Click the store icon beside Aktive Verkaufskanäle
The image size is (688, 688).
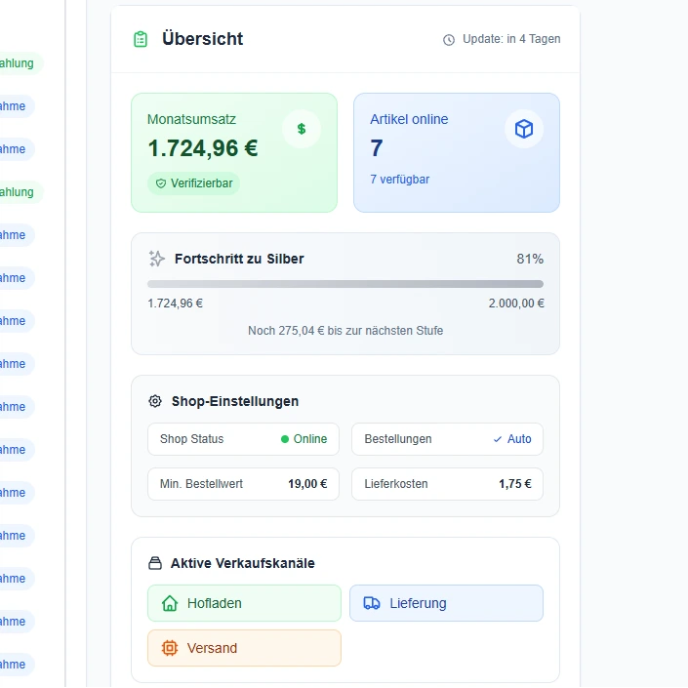(155, 563)
